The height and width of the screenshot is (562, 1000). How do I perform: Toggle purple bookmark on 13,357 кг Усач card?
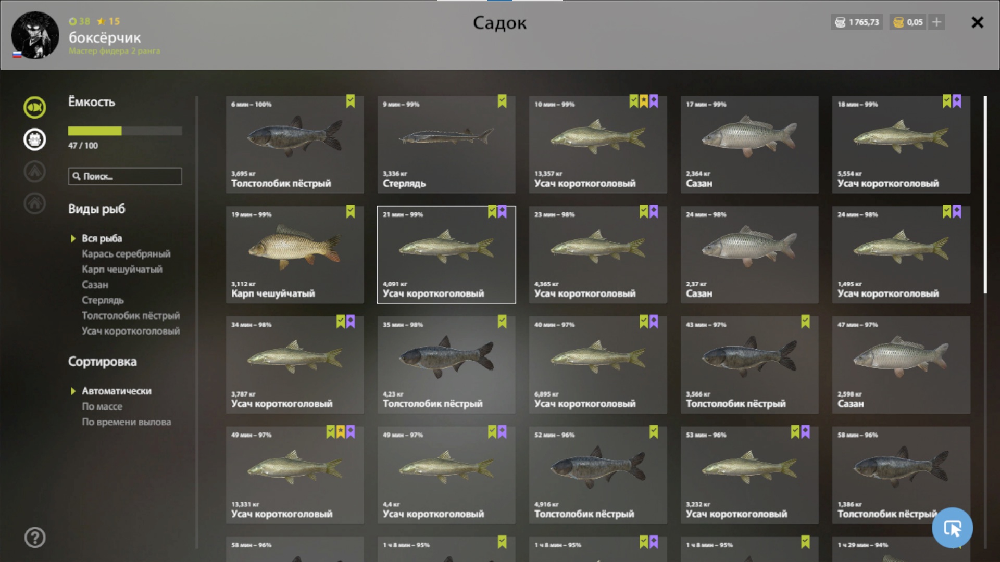(x=654, y=101)
